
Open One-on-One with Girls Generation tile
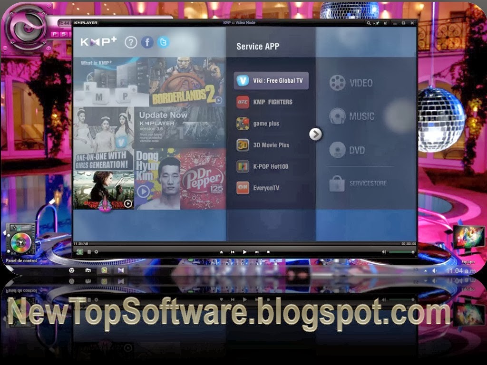(x=103, y=139)
